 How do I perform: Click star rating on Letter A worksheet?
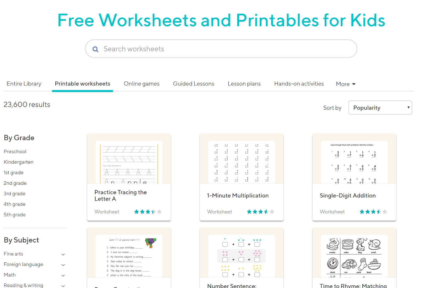click(x=148, y=212)
